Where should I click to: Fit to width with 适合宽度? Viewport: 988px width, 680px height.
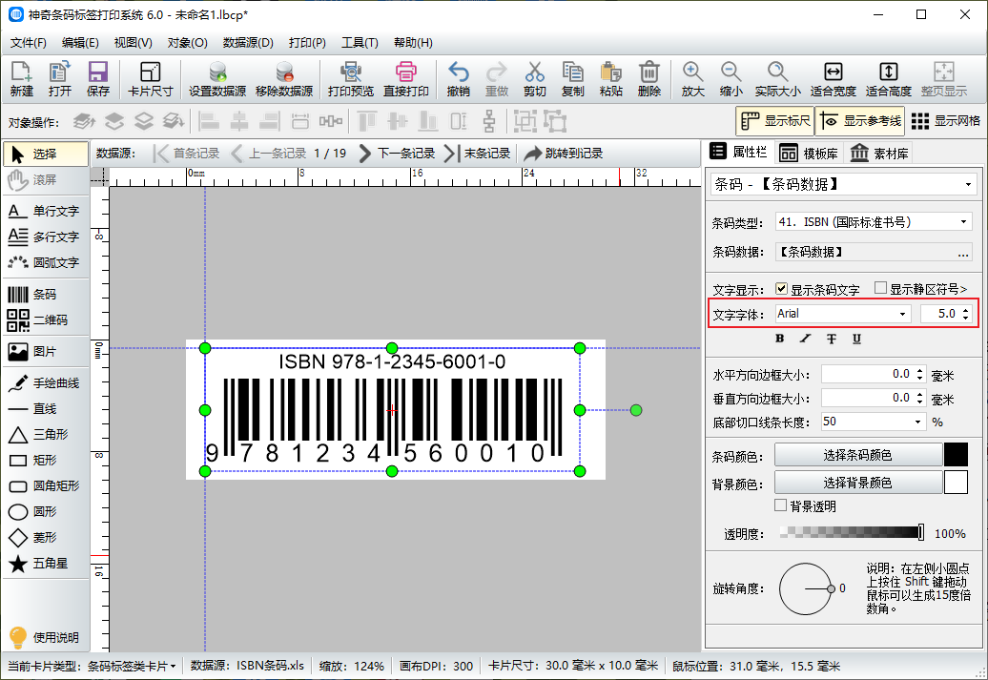(x=833, y=79)
